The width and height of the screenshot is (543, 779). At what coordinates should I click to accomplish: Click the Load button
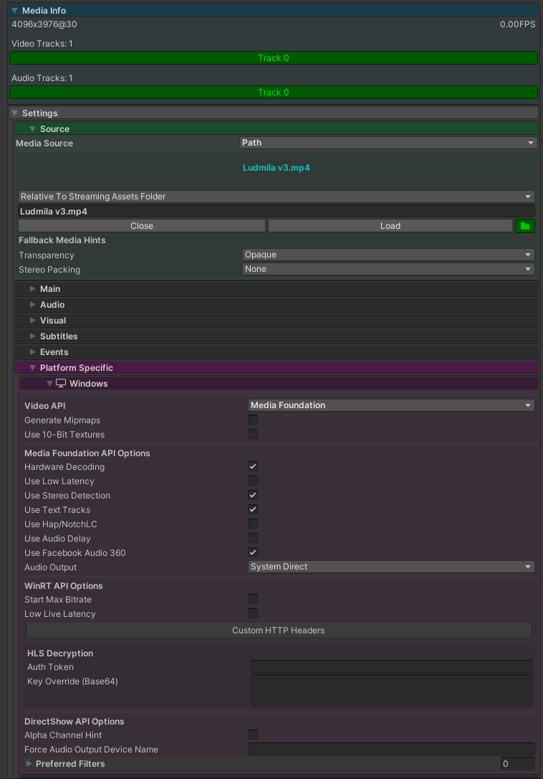(x=390, y=225)
